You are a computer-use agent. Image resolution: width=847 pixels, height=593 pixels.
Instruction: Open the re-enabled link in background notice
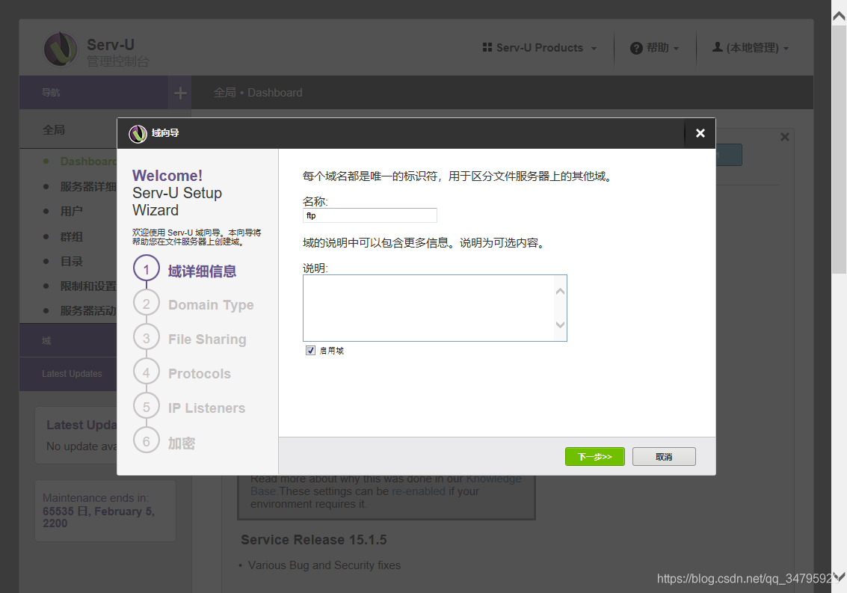(418, 491)
